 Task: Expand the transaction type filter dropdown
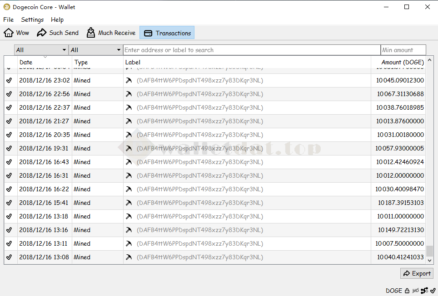(96, 50)
